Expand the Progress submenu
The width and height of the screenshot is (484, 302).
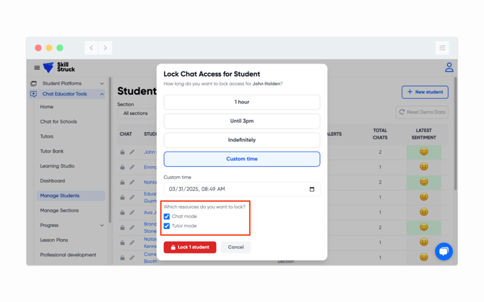[x=102, y=225]
